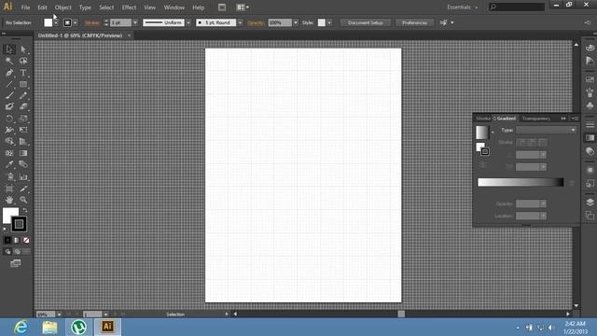Select the Artboard tool
Screen dimensions: 597x336
click(9, 189)
